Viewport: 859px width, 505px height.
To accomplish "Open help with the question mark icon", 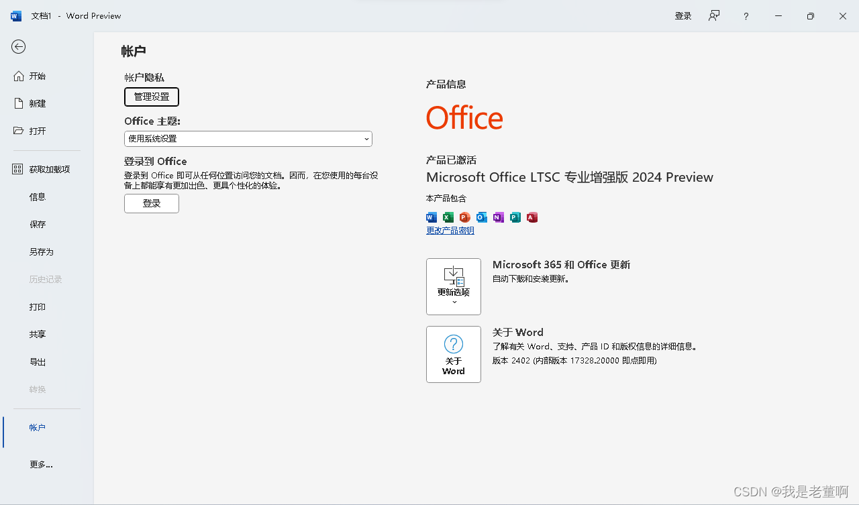I will [746, 16].
